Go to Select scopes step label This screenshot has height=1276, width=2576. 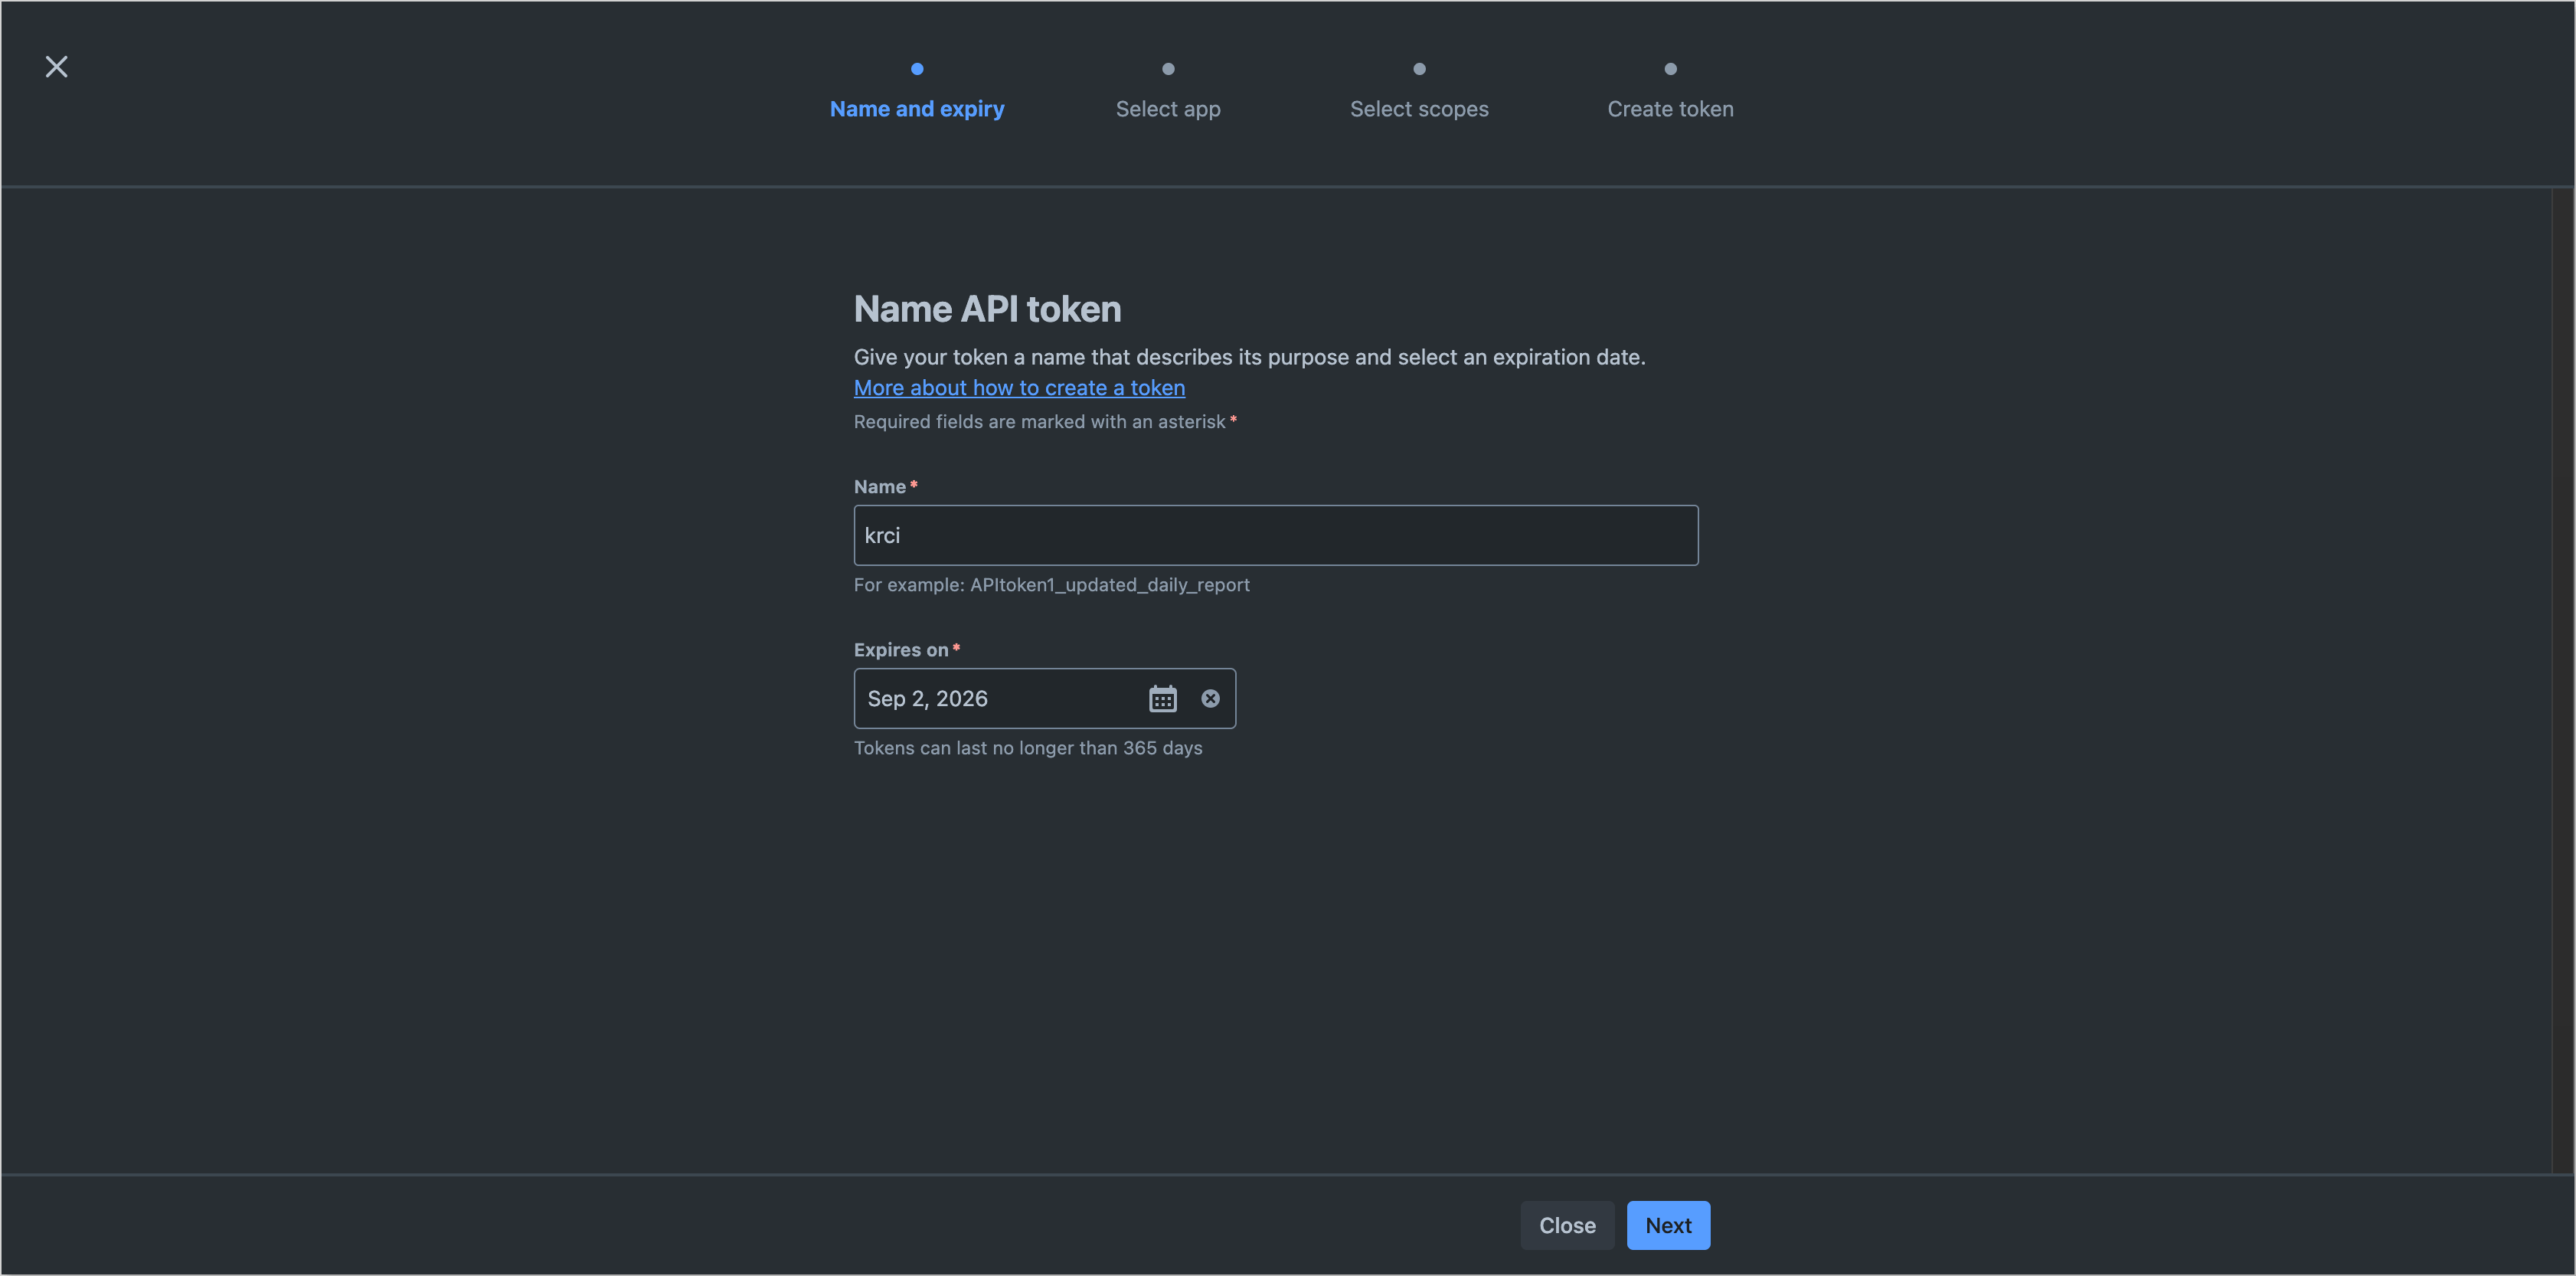[x=1418, y=109]
